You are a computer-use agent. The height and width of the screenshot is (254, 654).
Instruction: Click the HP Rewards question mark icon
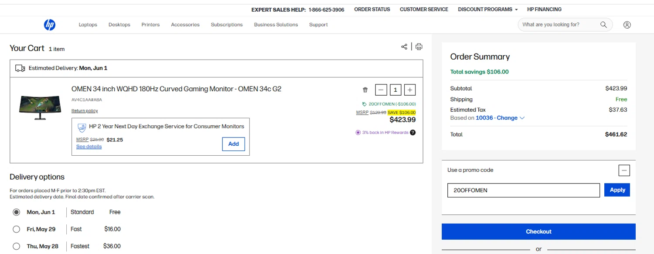pyautogui.click(x=413, y=133)
